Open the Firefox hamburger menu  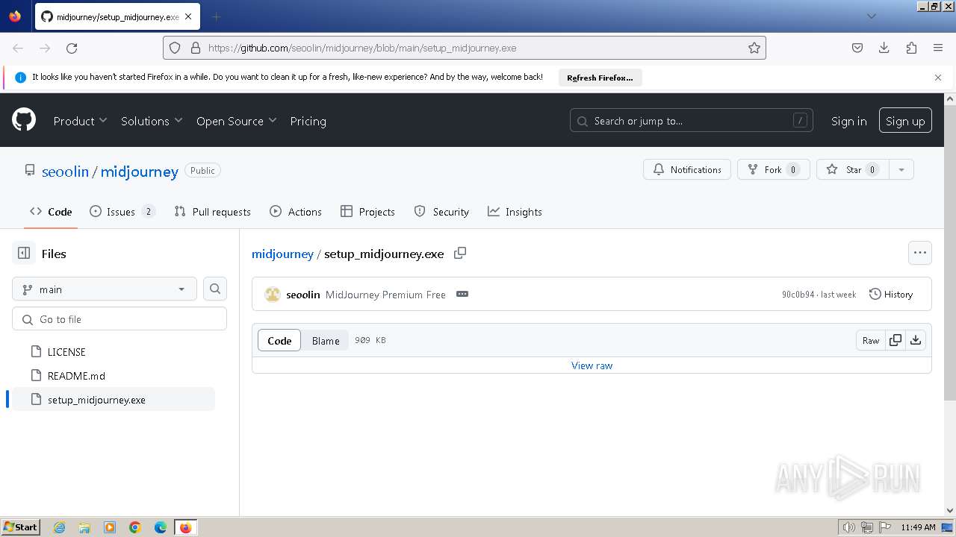tap(938, 48)
